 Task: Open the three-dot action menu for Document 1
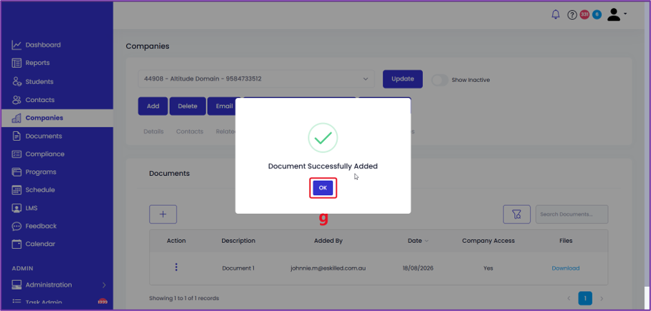point(177,267)
